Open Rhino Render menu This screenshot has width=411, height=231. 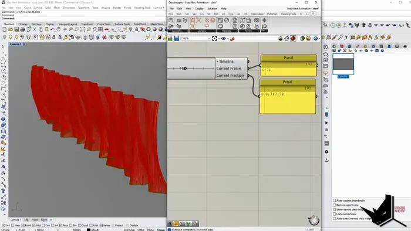[x=117, y=8]
